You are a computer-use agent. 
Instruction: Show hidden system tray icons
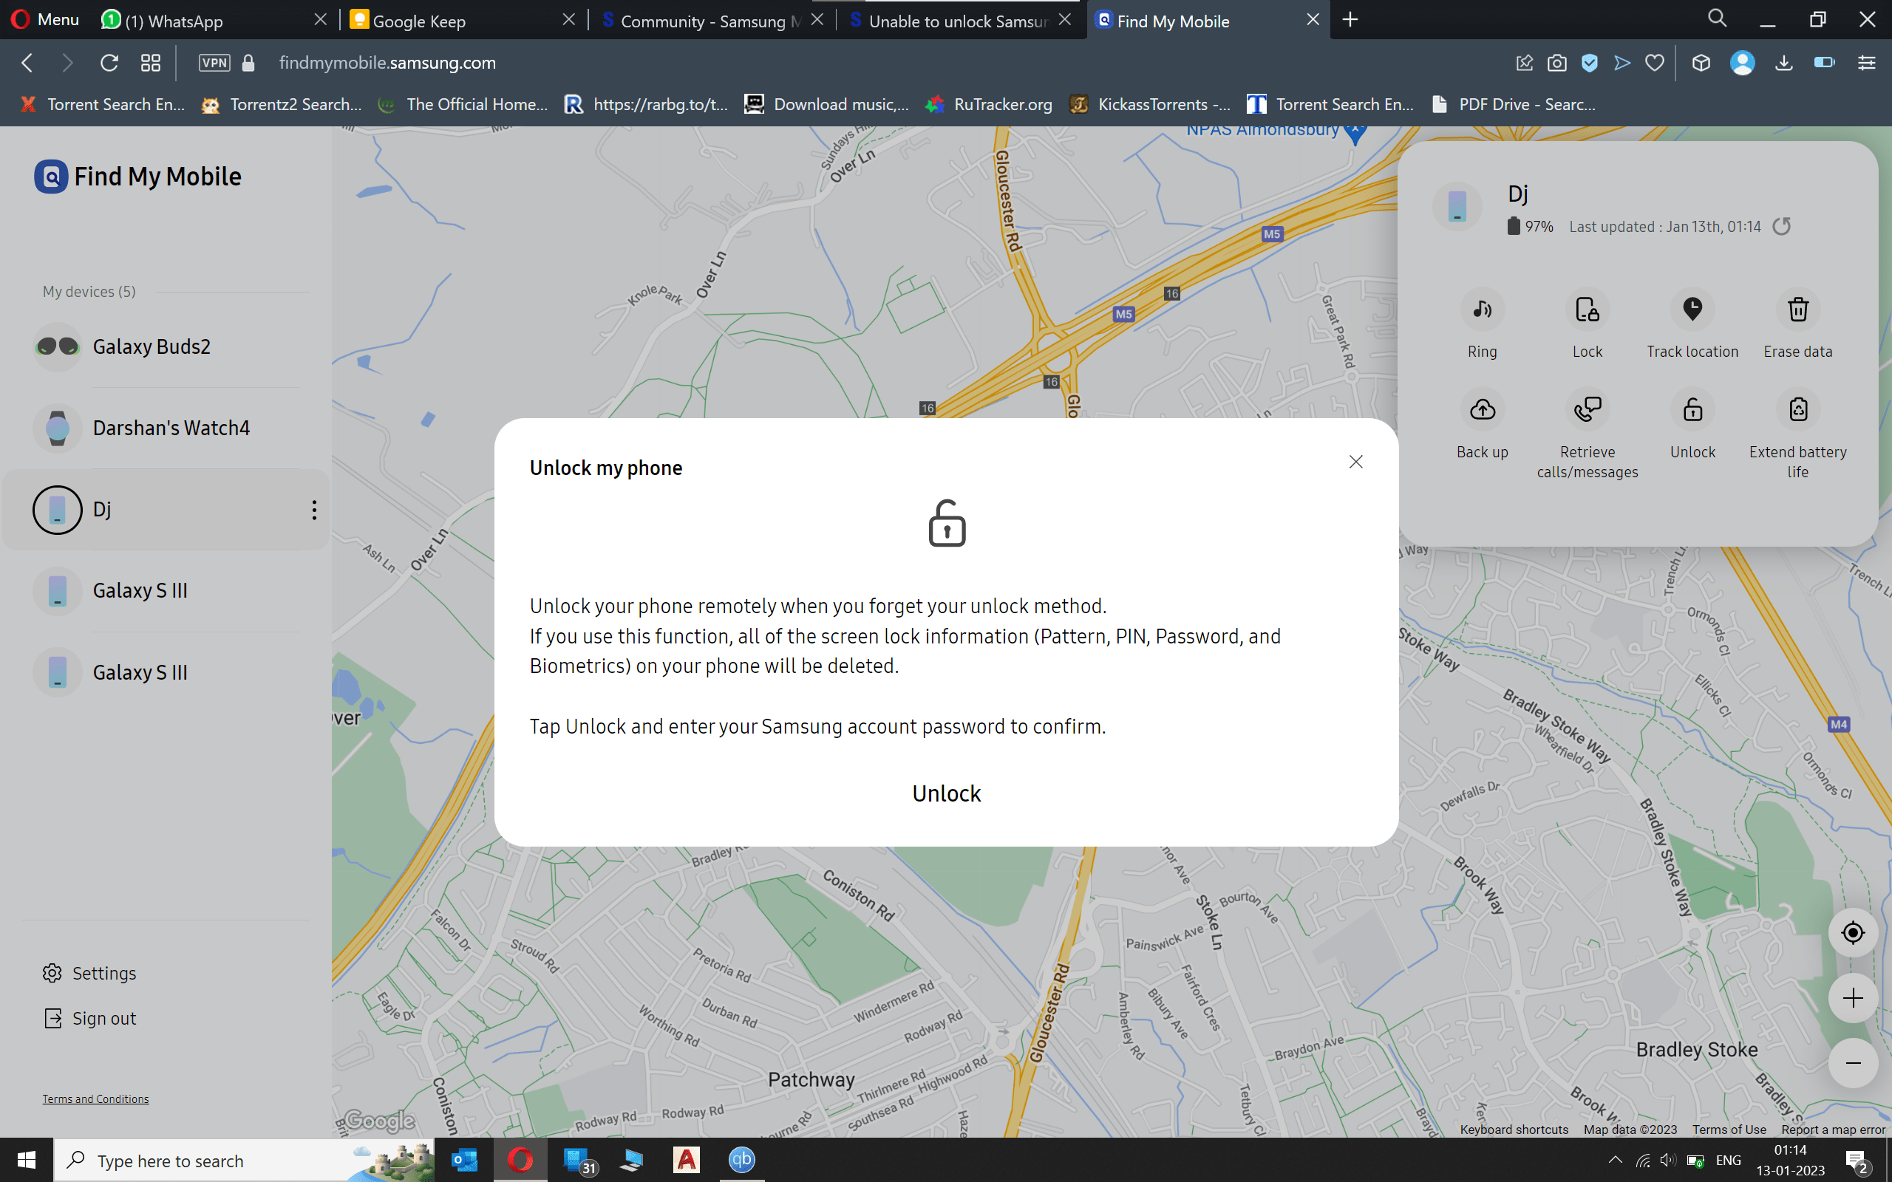[x=1616, y=1160]
